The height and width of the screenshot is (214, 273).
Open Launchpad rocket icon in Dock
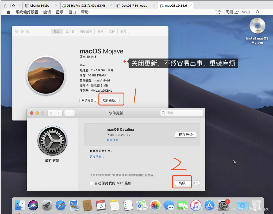pyautogui.click(x=47, y=205)
